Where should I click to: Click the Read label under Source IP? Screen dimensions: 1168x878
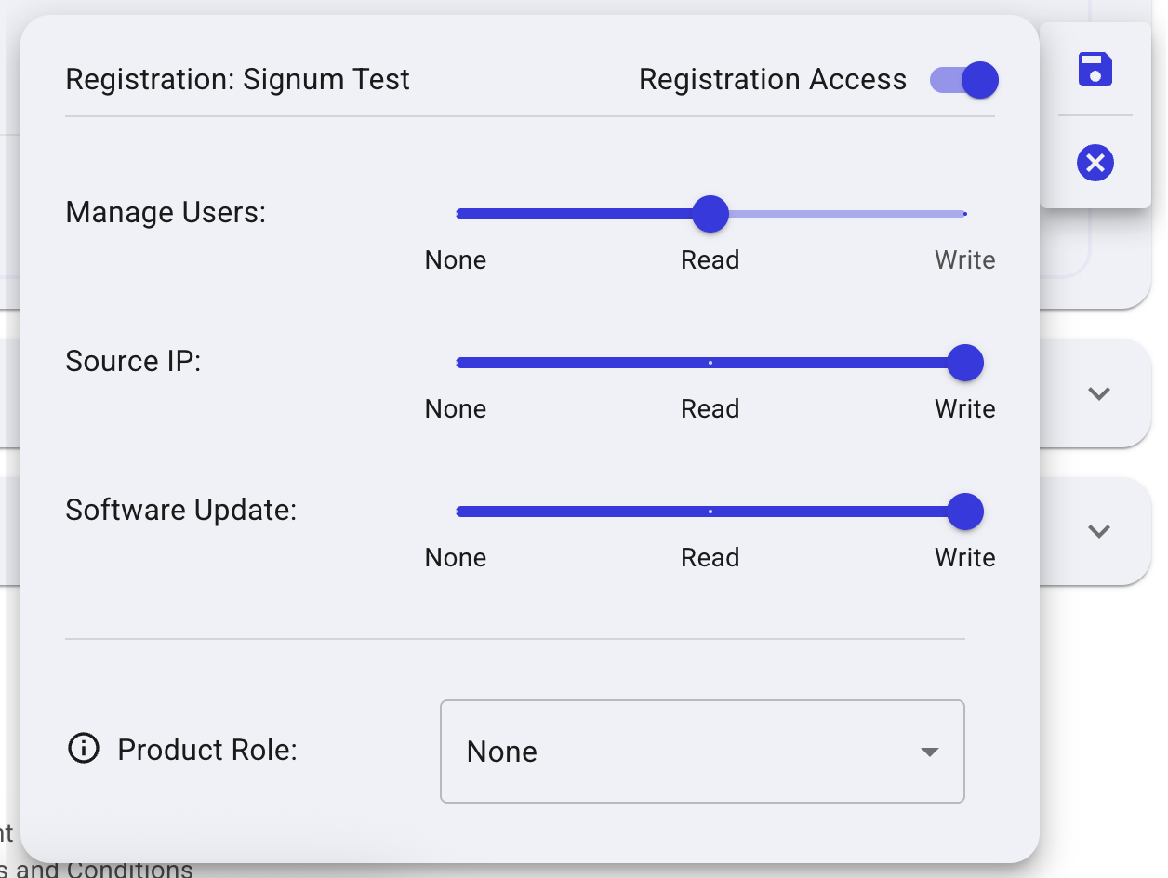pyautogui.click(x=710, y=409)
